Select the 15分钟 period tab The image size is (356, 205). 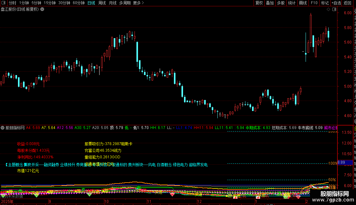pyautogui.click(x=50, y=3)
